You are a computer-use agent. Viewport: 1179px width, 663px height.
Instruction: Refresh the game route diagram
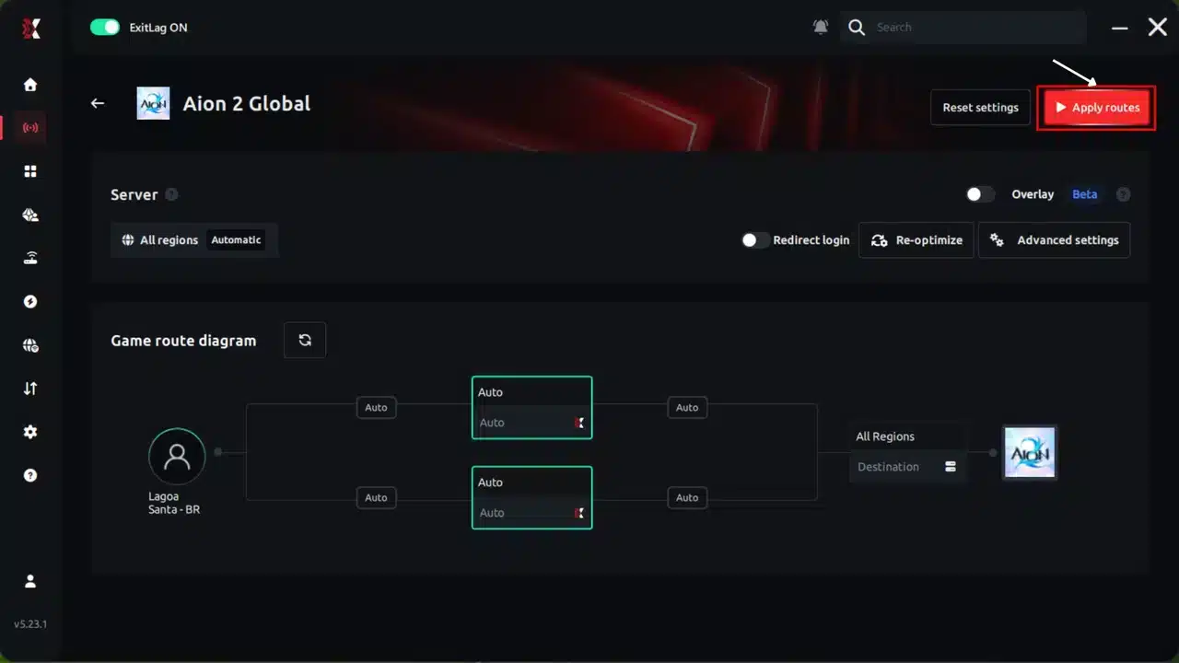click(x=305, y=340)
